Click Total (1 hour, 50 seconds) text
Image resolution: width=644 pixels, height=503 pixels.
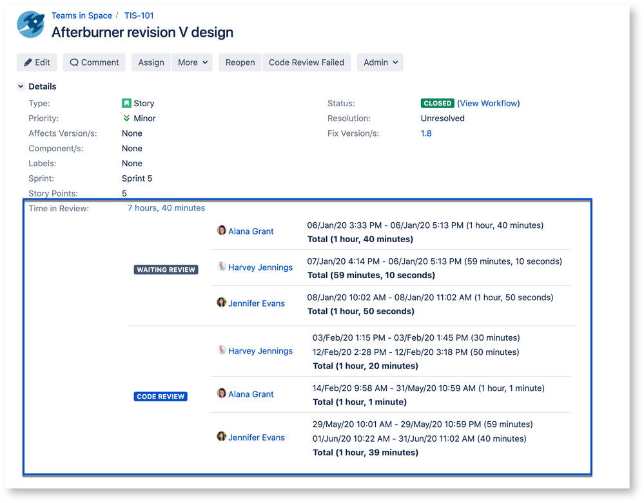click(360, 312)
